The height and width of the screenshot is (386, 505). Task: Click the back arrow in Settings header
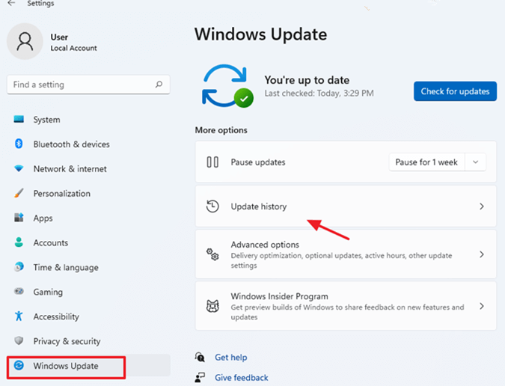11,4
